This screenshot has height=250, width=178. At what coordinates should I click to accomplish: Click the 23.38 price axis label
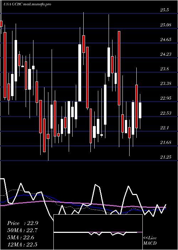click(x=166, y=84)
